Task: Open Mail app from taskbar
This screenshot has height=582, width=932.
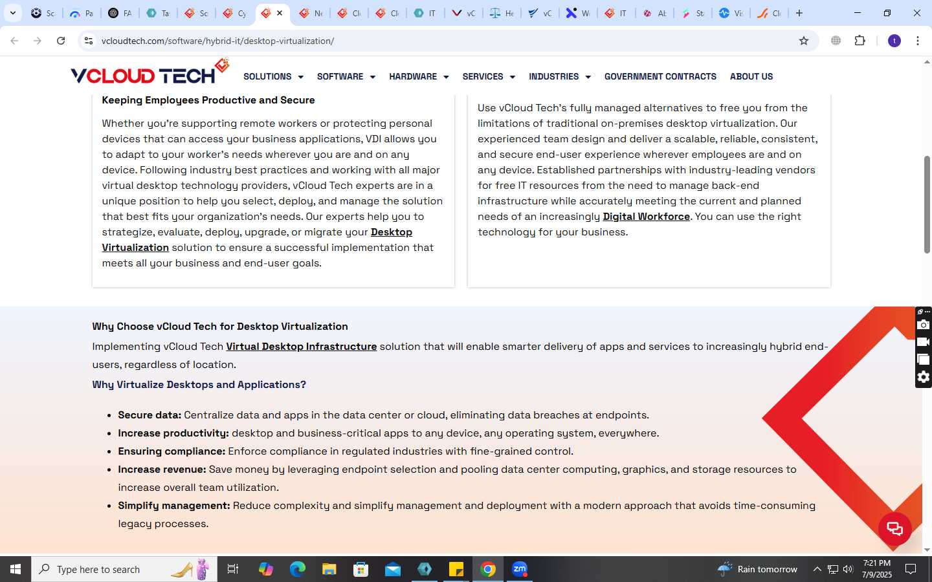Action: [393, 569]
